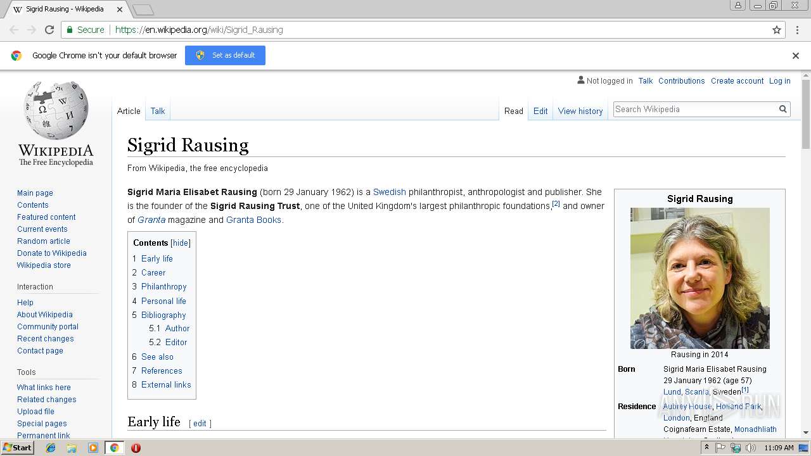The height and width of the screenshot is (456, 811).
Task: Open Main page in sidebar
Action: (x=35, y=193)
